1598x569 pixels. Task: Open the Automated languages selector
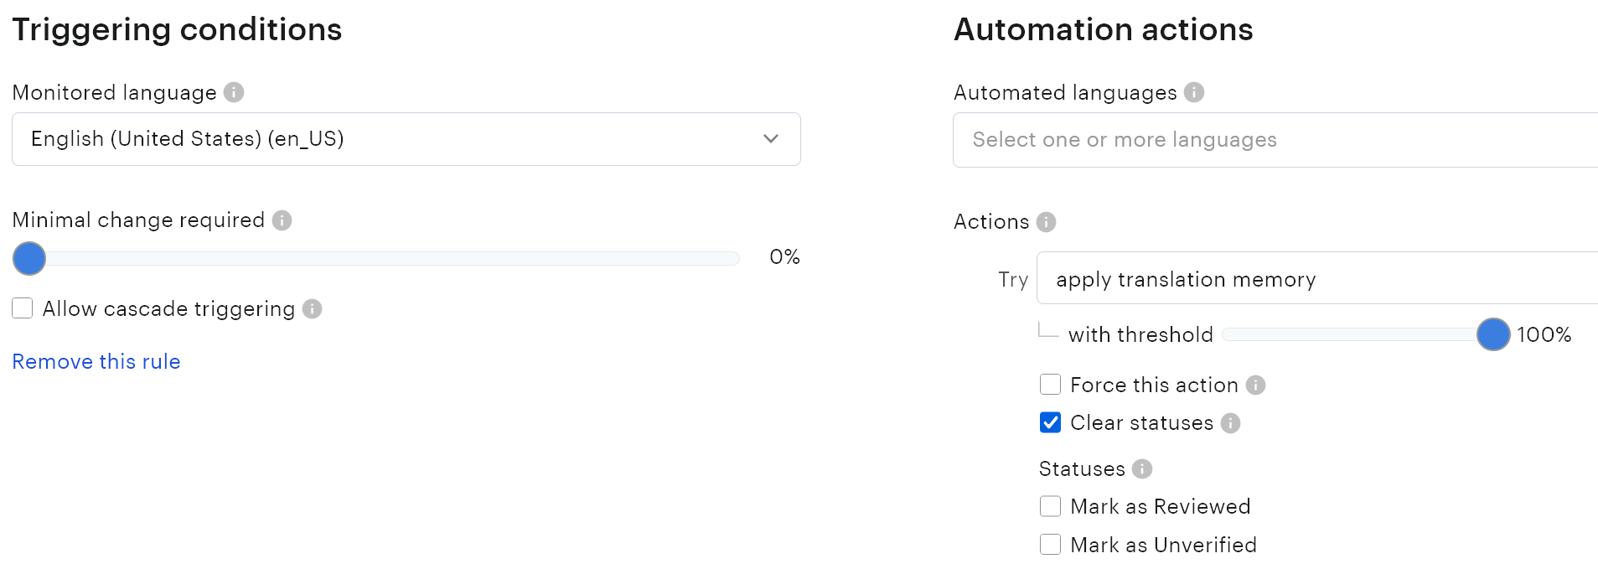1274,140
